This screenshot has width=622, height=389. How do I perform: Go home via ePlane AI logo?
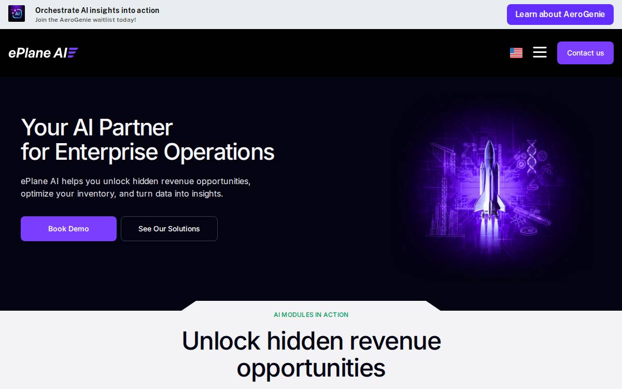pyautogui.click(x=44, y=53)
